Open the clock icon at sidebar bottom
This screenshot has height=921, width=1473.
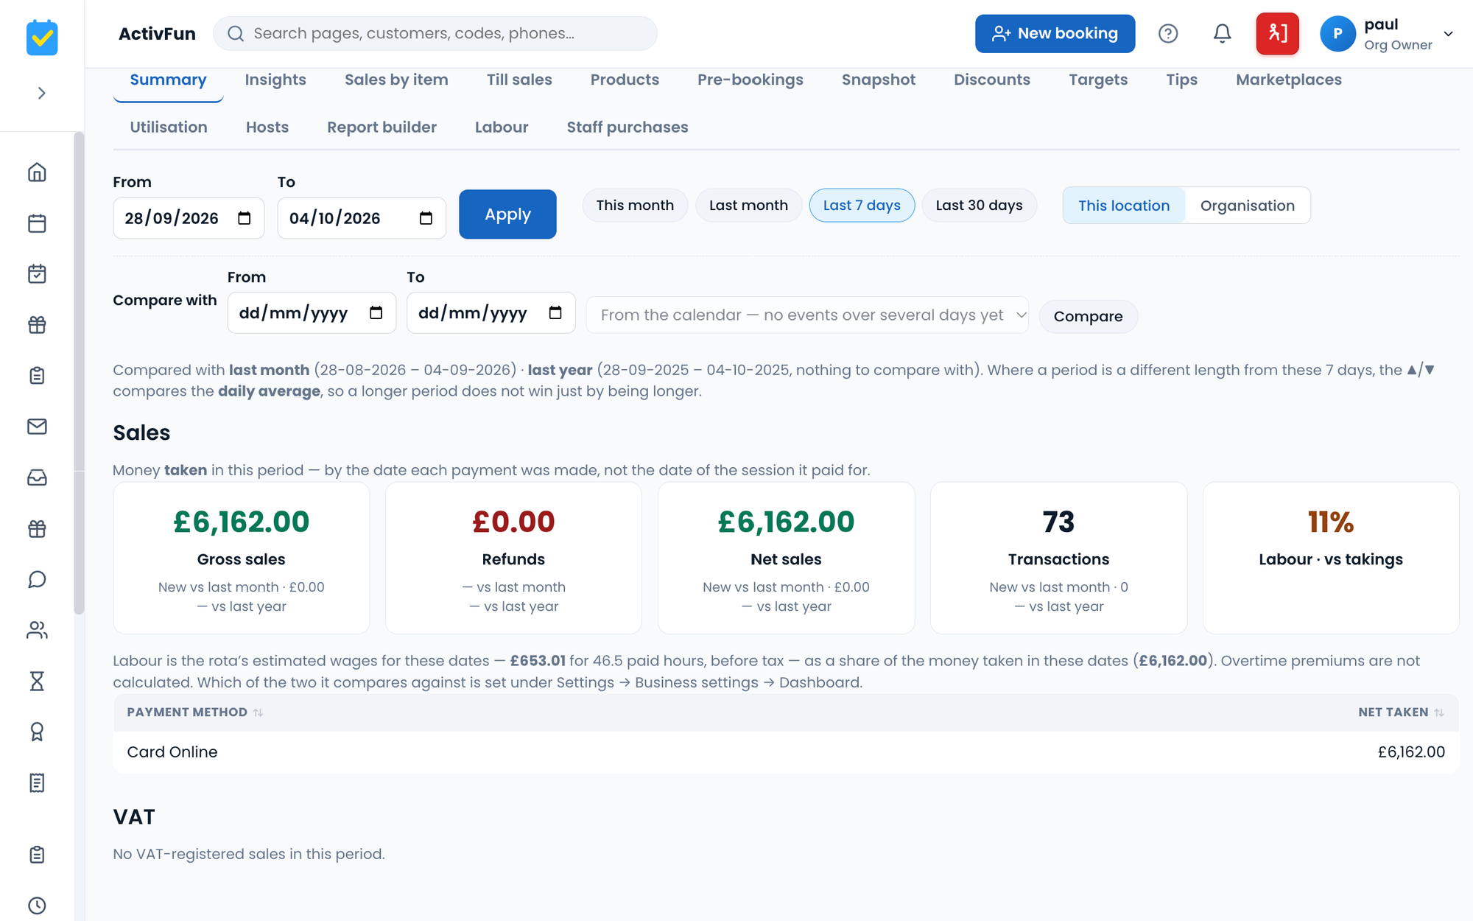[37, 906]
